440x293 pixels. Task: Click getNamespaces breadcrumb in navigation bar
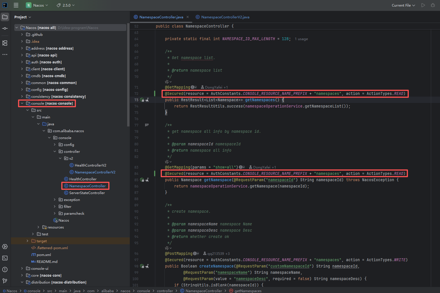(245, 291)
